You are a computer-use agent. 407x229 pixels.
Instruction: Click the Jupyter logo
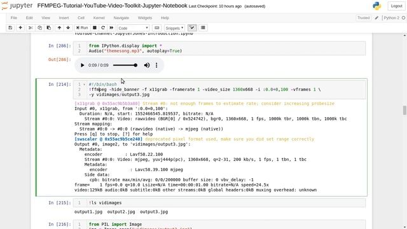17,6
